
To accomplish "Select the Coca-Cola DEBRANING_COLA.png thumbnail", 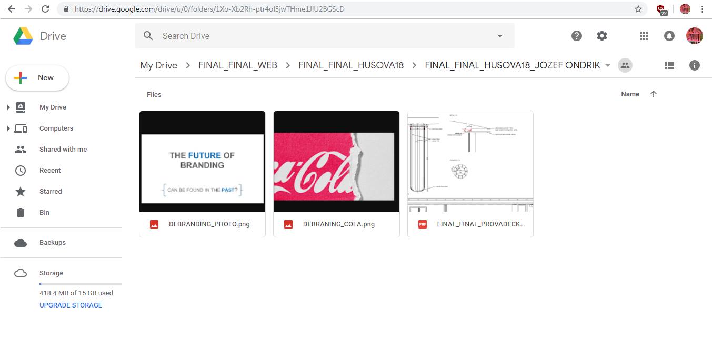I will 336,161.
